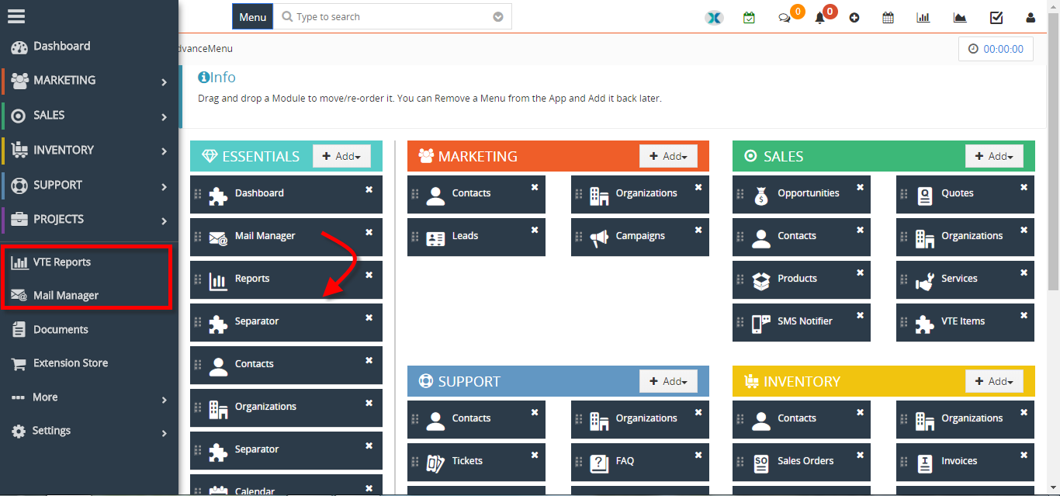Click the teal X logo icon in the header
Image resolution: width=1060 pixels, height=496 pixels.
(714, 17)
